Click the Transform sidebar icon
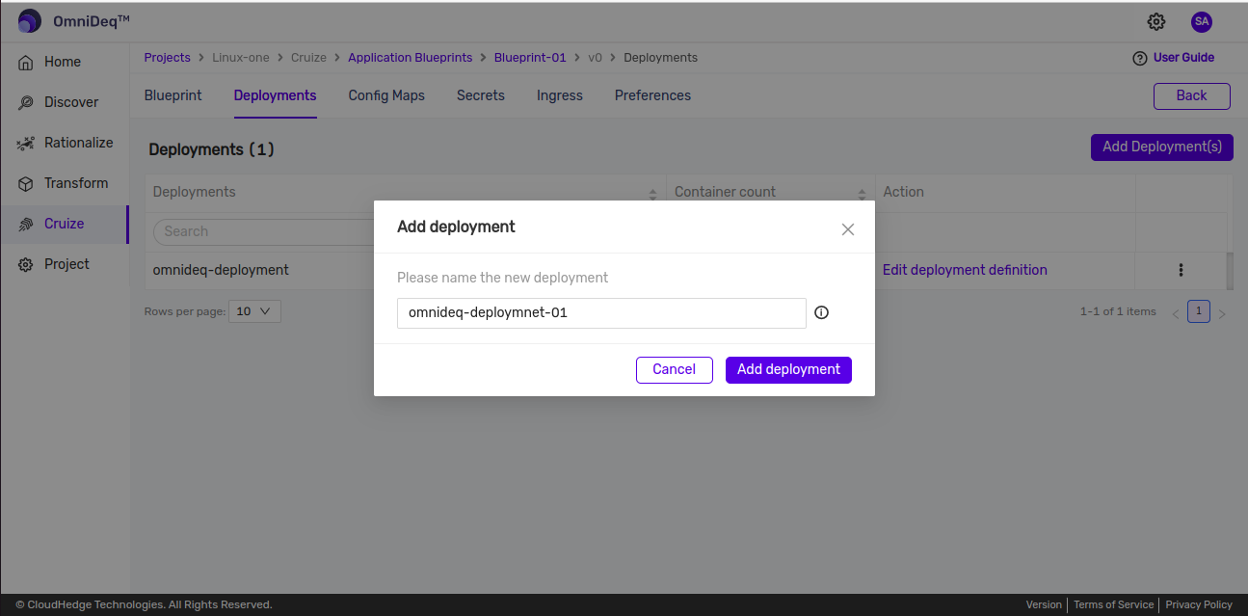Screen dimensions: 1248x616 click(26, 183)
